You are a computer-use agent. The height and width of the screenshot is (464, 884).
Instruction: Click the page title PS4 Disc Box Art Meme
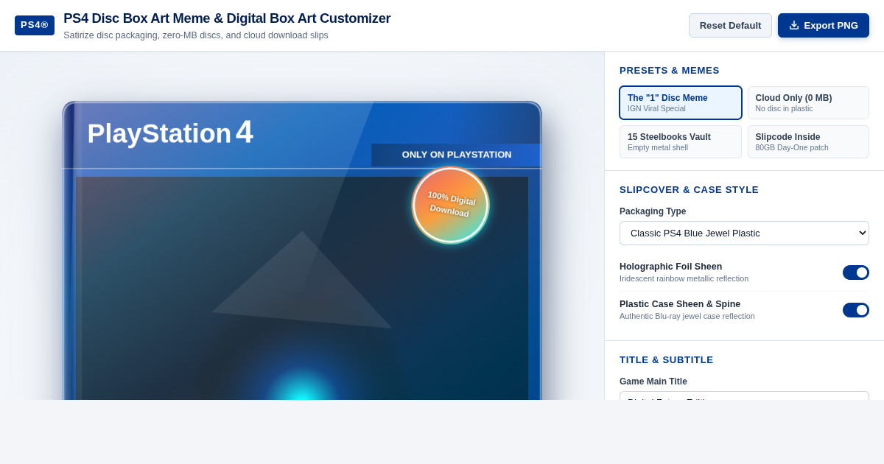point(227,18)
